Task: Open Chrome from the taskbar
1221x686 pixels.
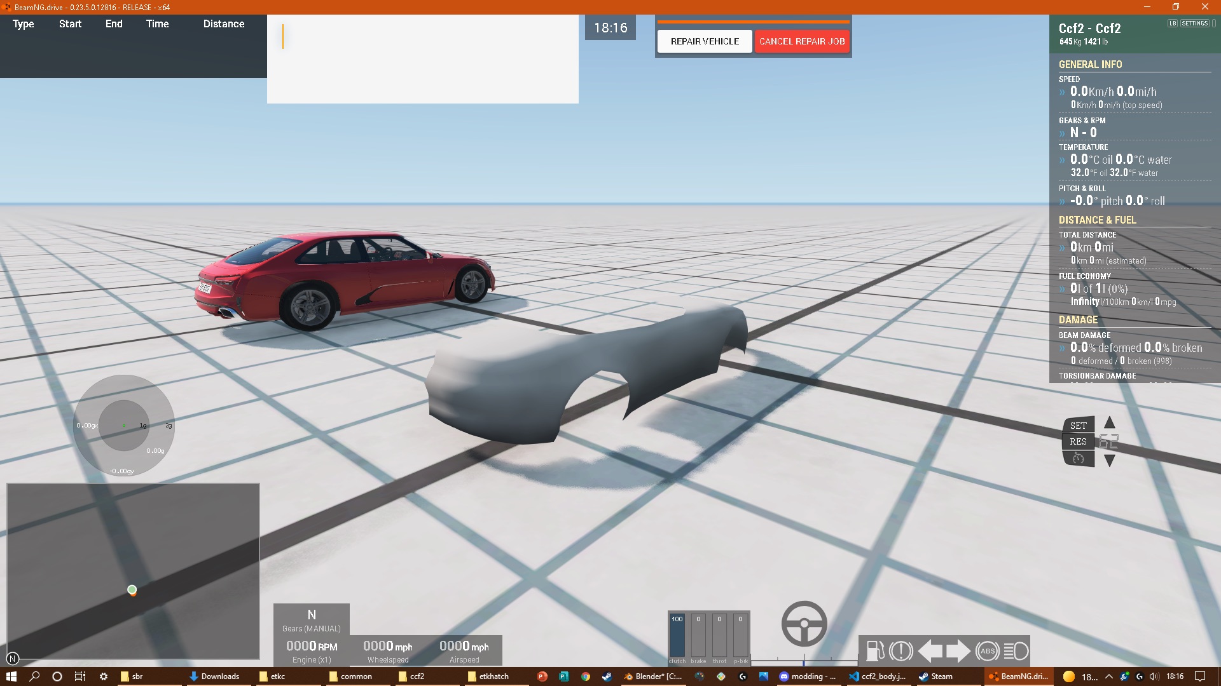Action: click(x=586, y=676)
